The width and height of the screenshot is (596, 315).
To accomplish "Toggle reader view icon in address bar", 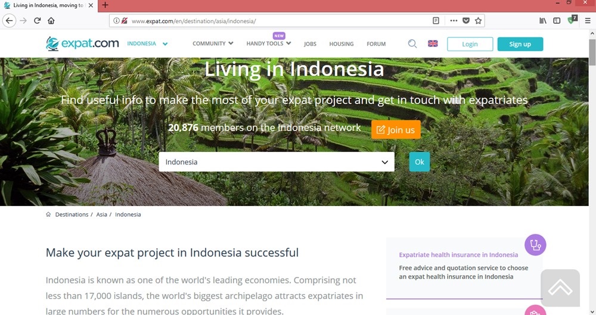I will click(436, 20).
